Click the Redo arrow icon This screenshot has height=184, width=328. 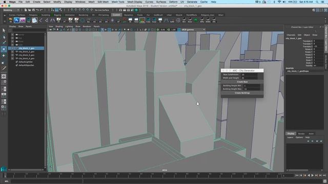pyautogui.click(x=41, y=10)
